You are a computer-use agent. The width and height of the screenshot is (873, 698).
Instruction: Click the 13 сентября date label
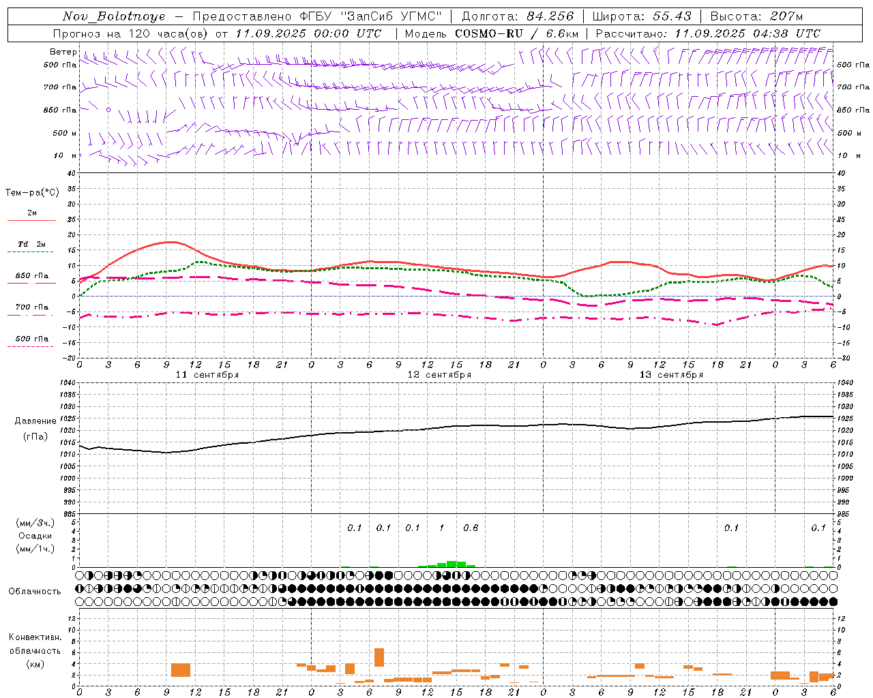click(x=671, y=375)
